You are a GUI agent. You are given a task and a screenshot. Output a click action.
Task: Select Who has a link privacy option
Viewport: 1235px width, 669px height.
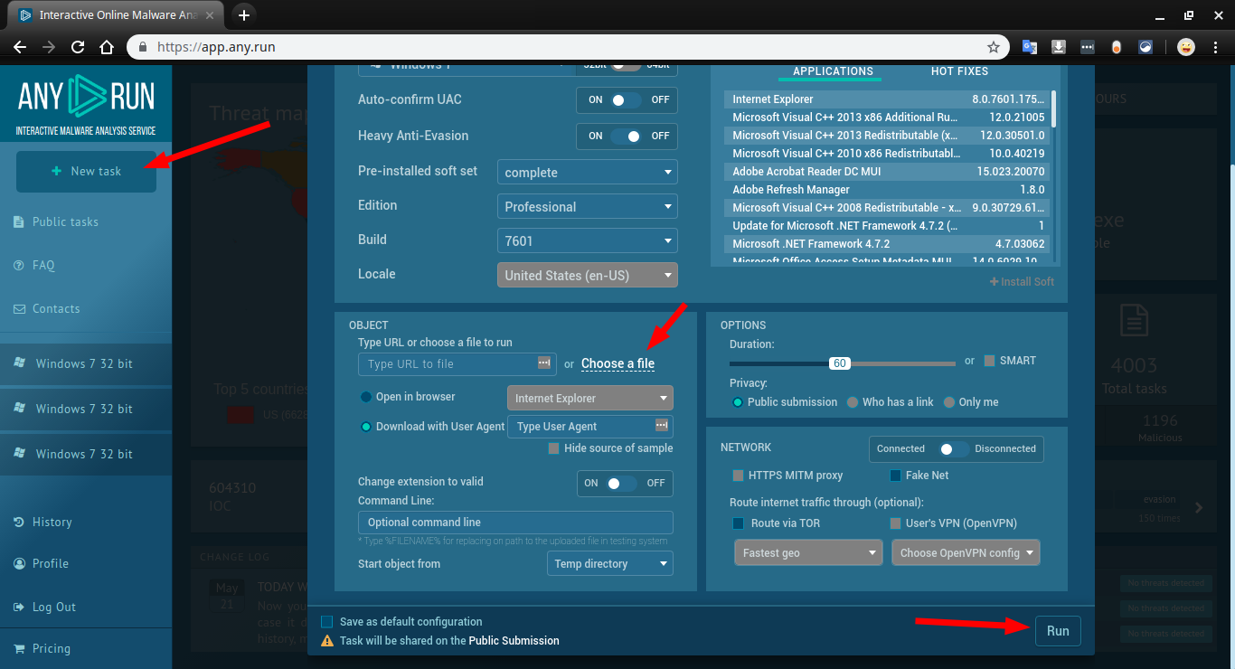[x=853, y=402]
